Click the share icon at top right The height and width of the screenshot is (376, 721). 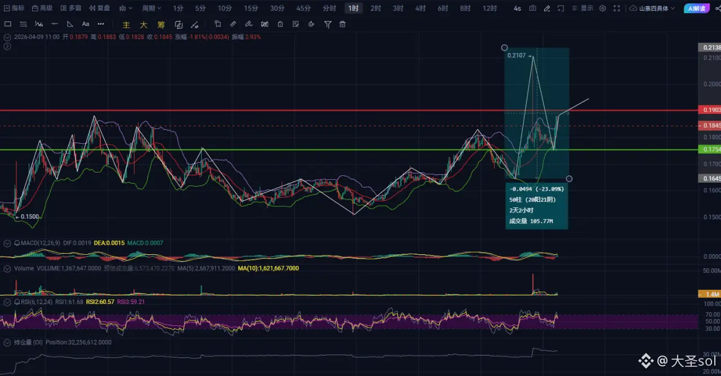pyautogui.click(x=717, y=8)
